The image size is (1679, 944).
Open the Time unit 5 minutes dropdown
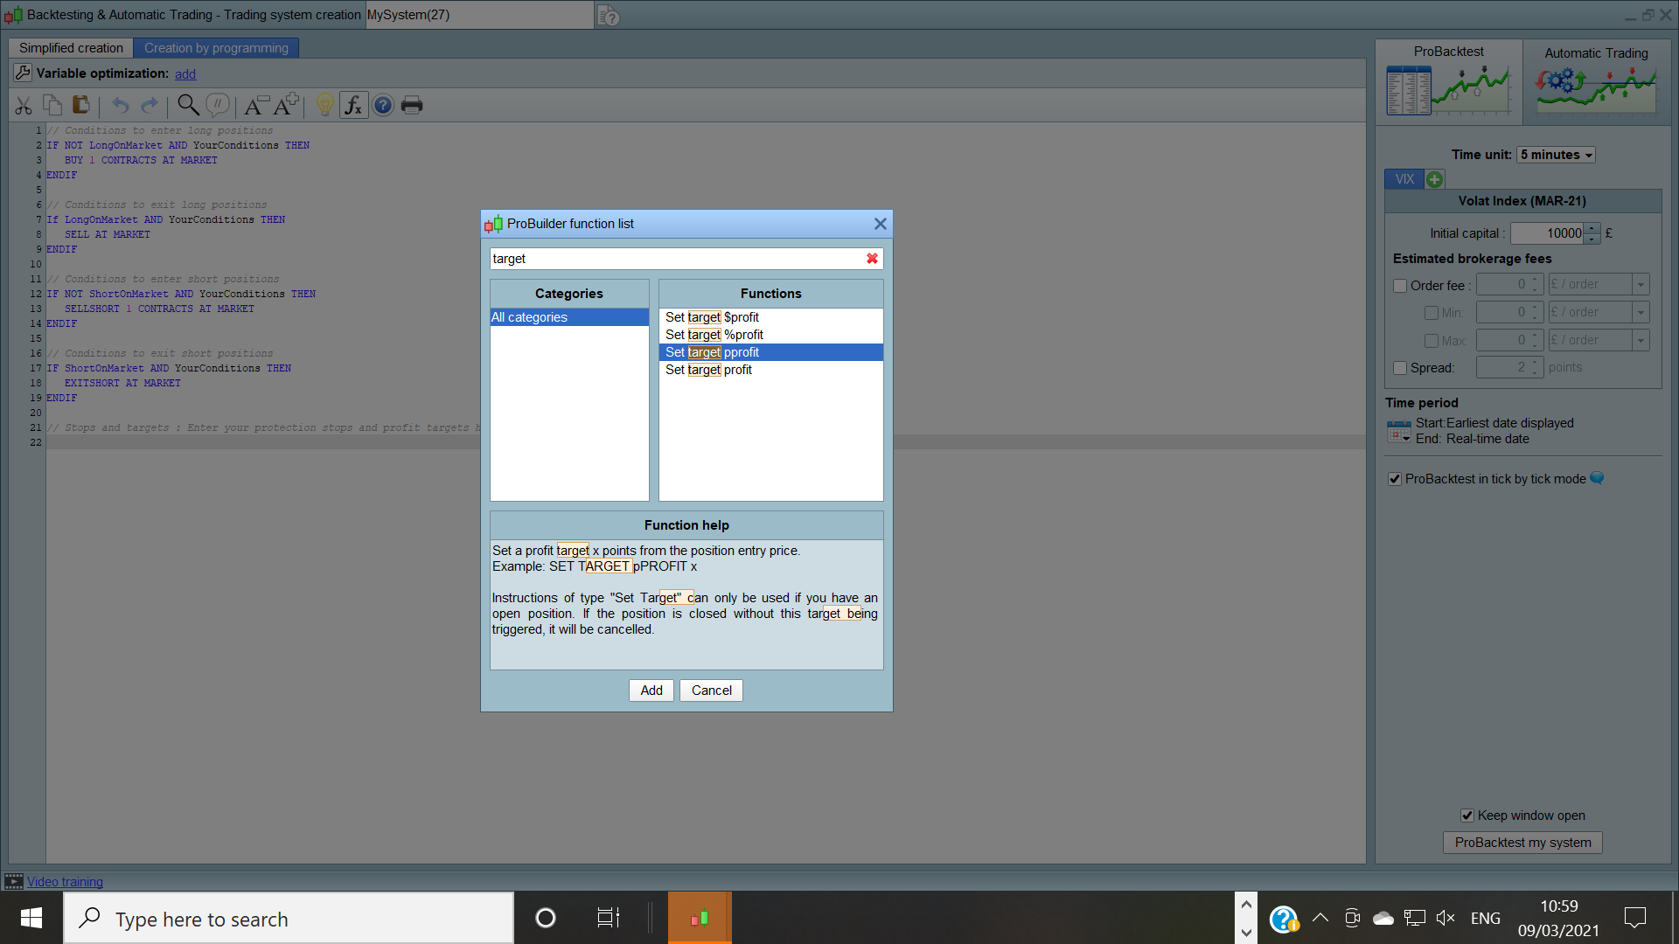point(1556,155)
